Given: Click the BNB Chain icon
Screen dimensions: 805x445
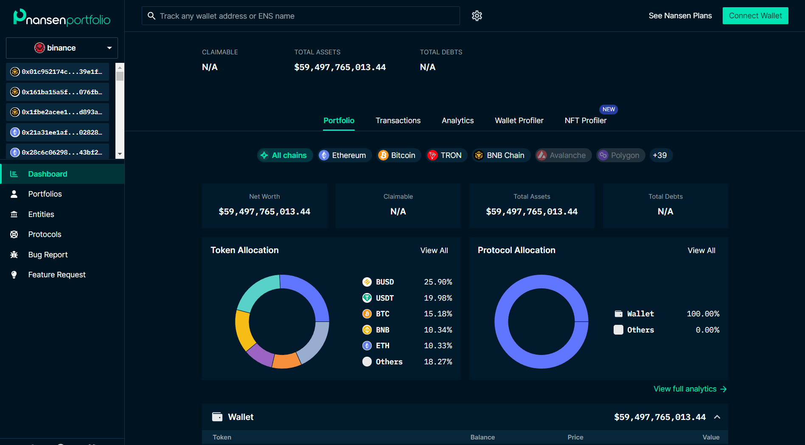Looking at the screenshot, I should pyautogui.click(x=479, y=155).
